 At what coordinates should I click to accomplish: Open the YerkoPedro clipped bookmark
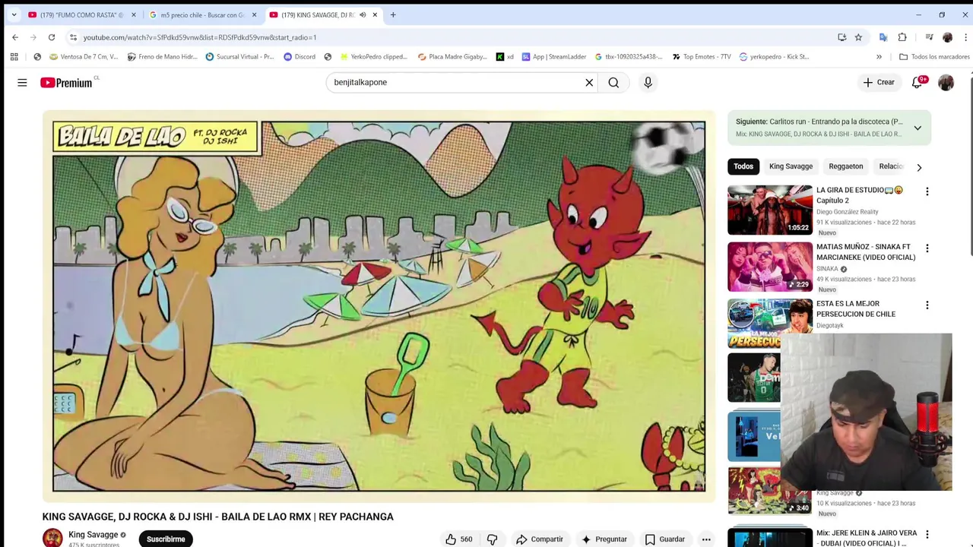[374, 57]
